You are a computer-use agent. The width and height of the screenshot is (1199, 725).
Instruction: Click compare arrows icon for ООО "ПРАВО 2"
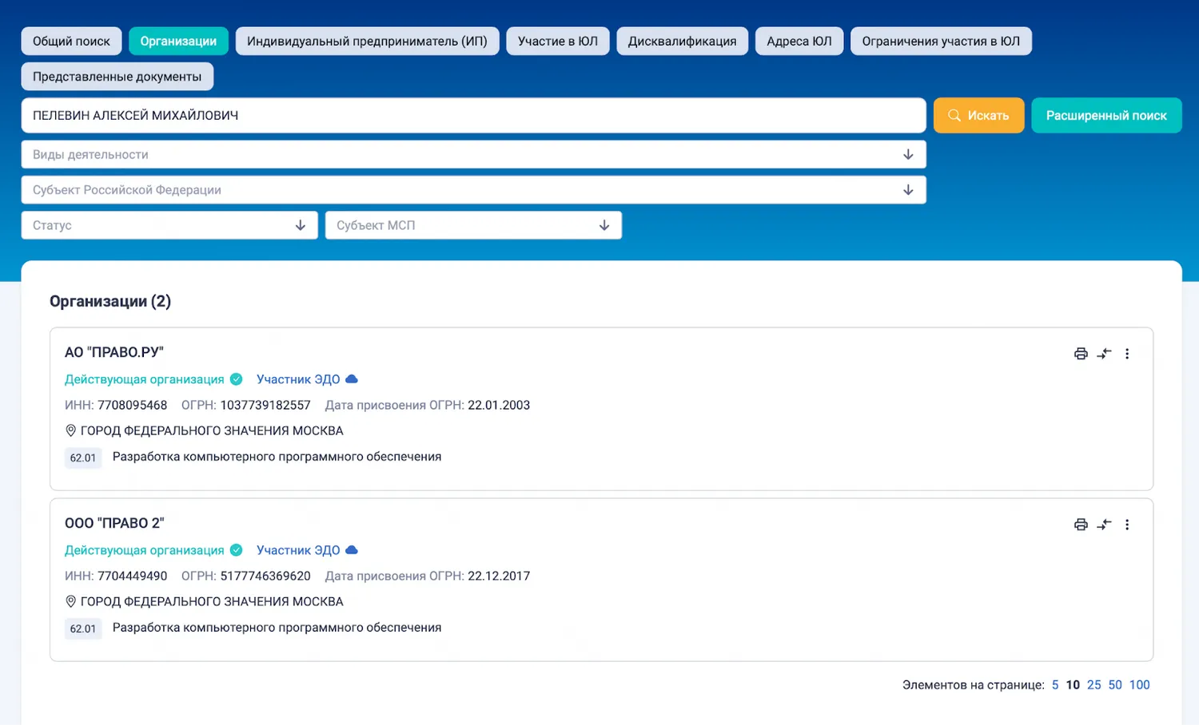click(1104, 525)
